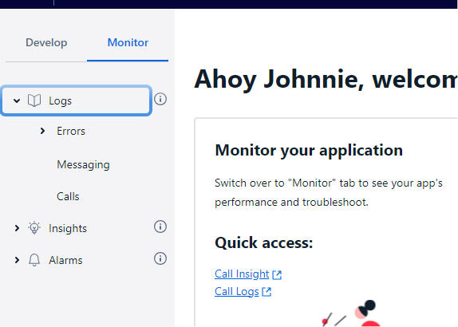Screen dimensions: 458x327
Task: Click the Alarms bell icon
Action: coord(34,260)
